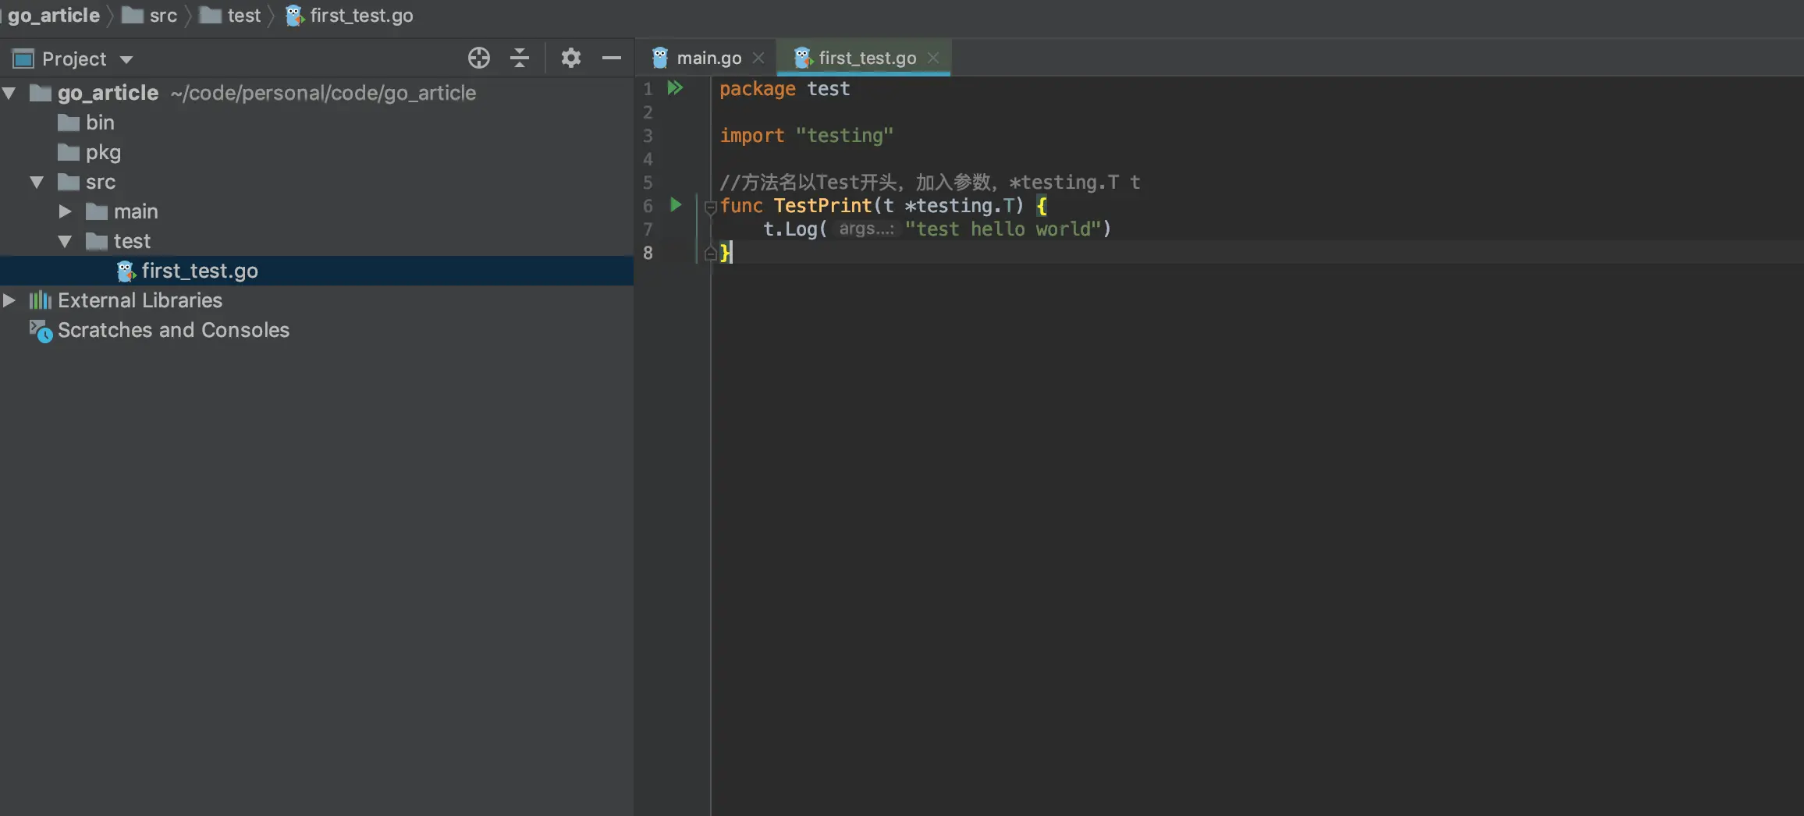Click the Project panel window icon
Screen dimensions: 1804x816
[23, 59]
